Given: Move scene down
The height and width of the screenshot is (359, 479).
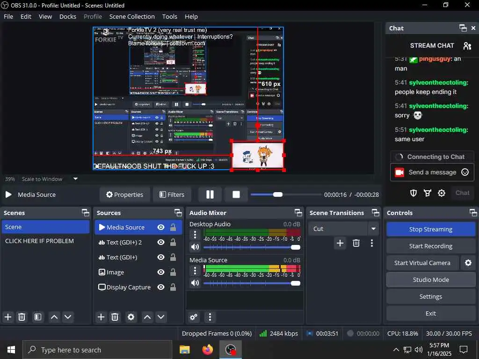Looking at the screenshot, I should [68, 317].
